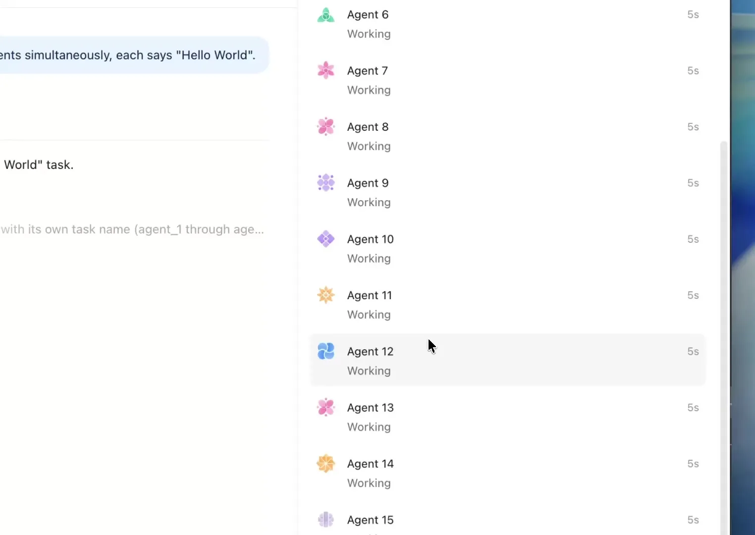Screen dimensions: 755x535
Task: Click the agents list vertical scrollbar
Action: [x=724, y=337]
